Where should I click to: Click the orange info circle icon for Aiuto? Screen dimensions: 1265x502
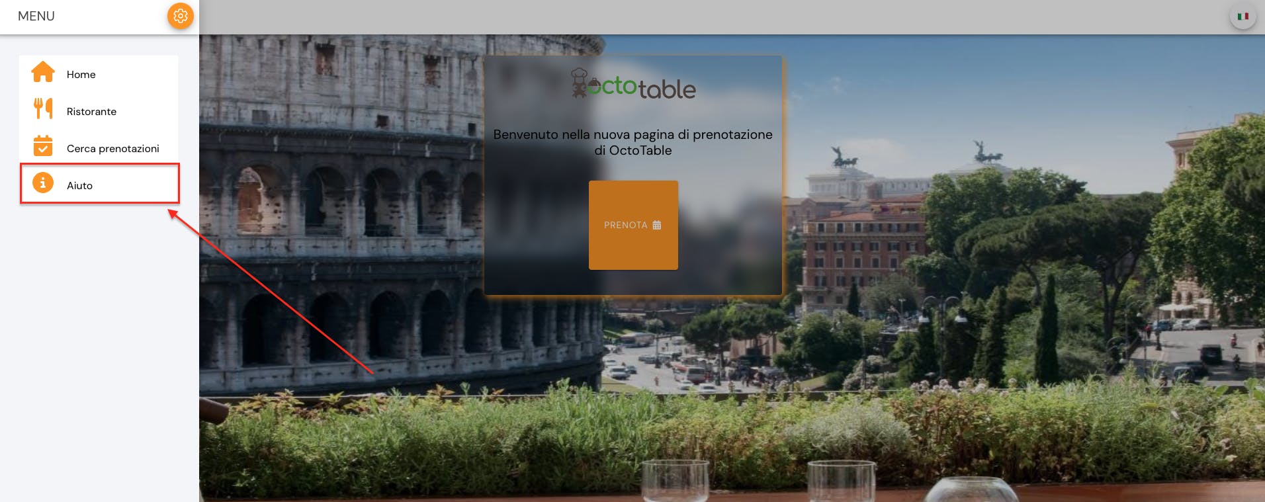pyautogui.click(x=43, y=183)
